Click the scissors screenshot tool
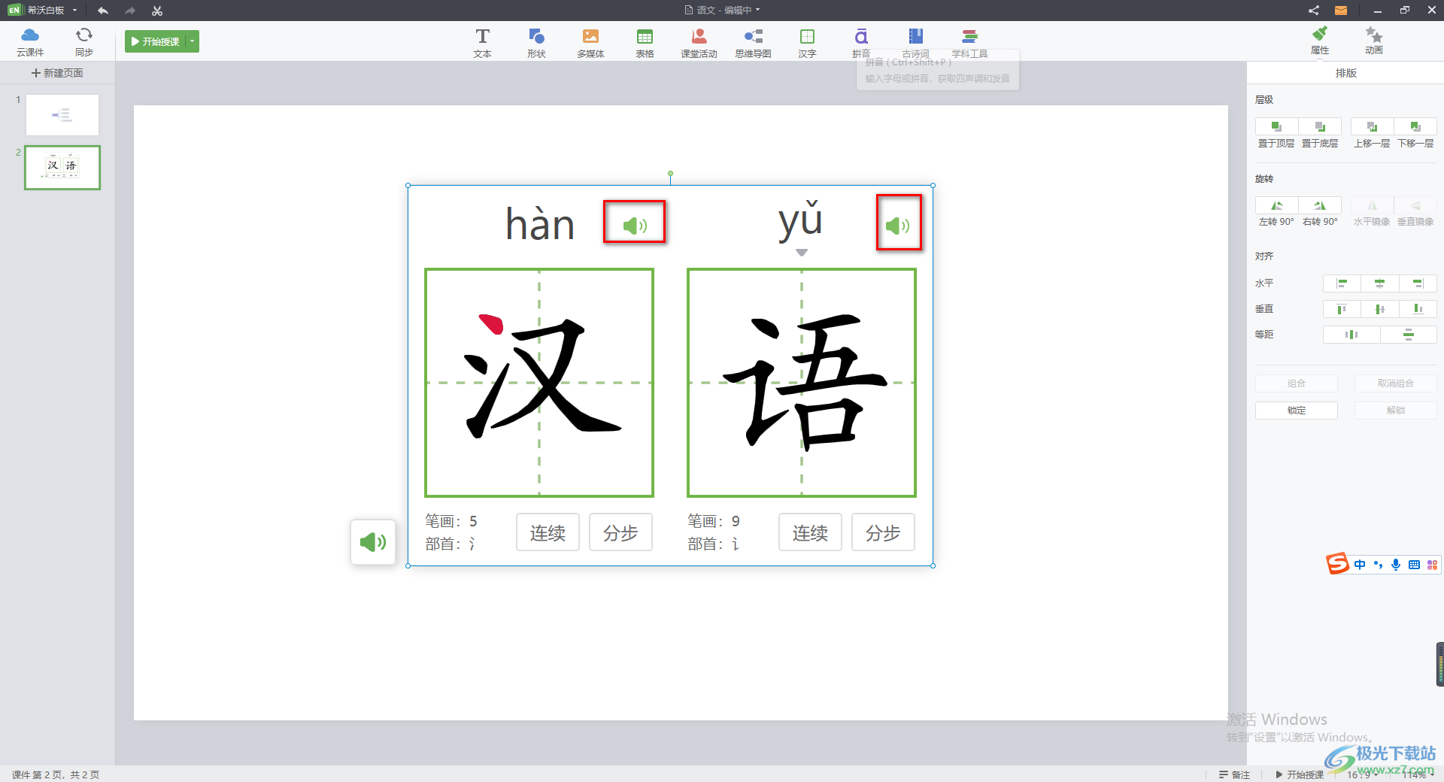This screenshot has width=1444, height=782. [x=157, y=11]
